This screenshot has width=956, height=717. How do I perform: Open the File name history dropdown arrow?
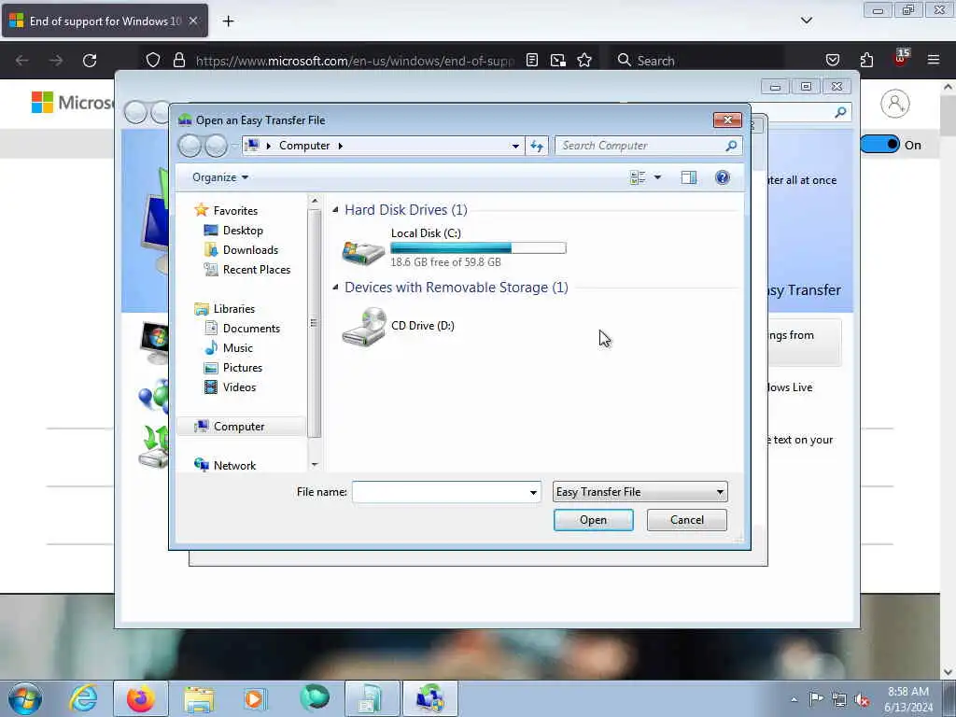(533, 493)
